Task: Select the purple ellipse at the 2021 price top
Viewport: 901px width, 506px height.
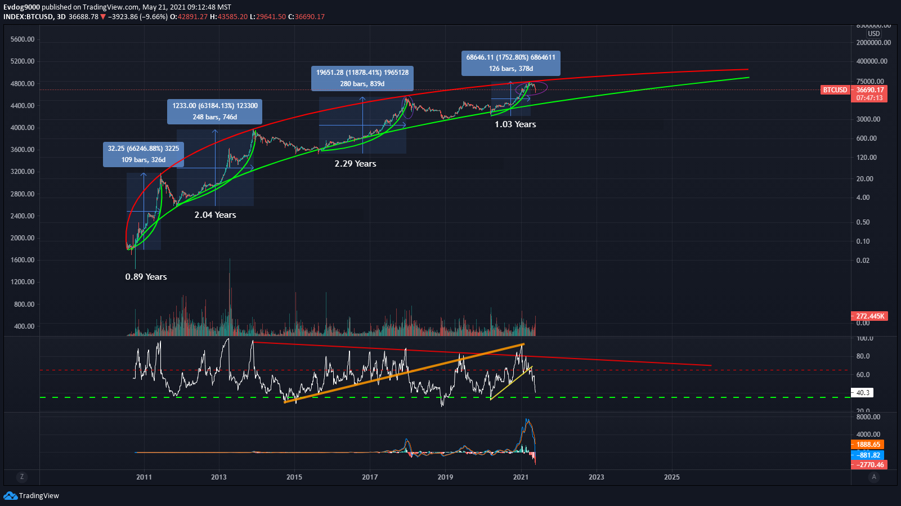Action: click(x=531, y=88)
